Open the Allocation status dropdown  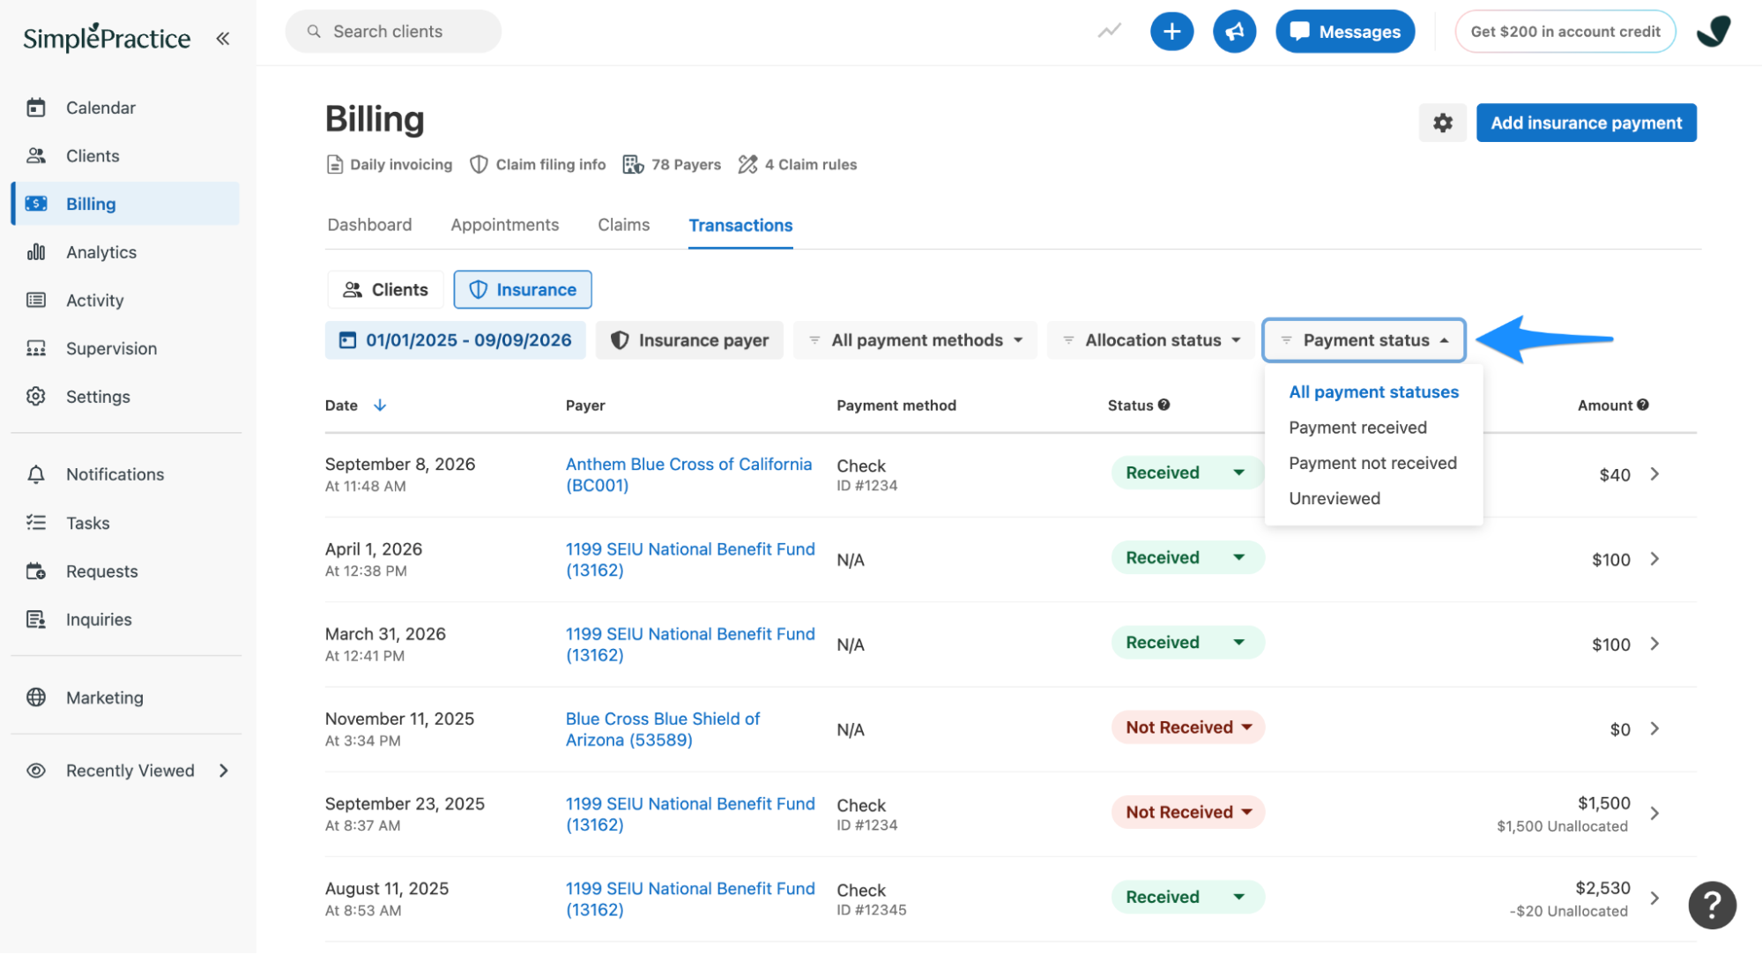point(1150,340)
